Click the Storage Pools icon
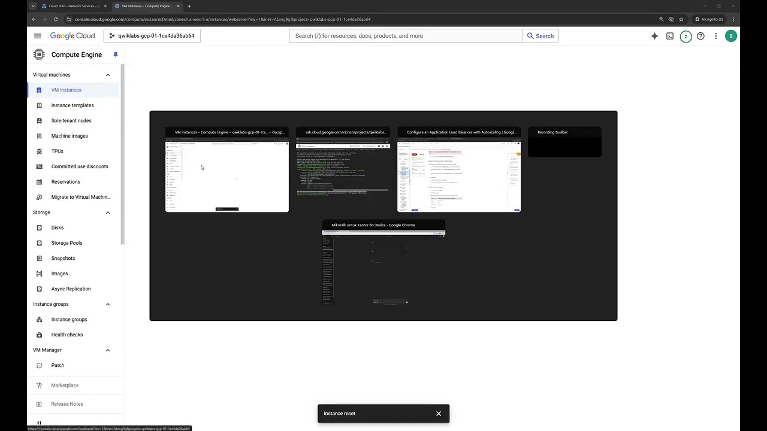767x431 pixels. (x=40, y=243)
